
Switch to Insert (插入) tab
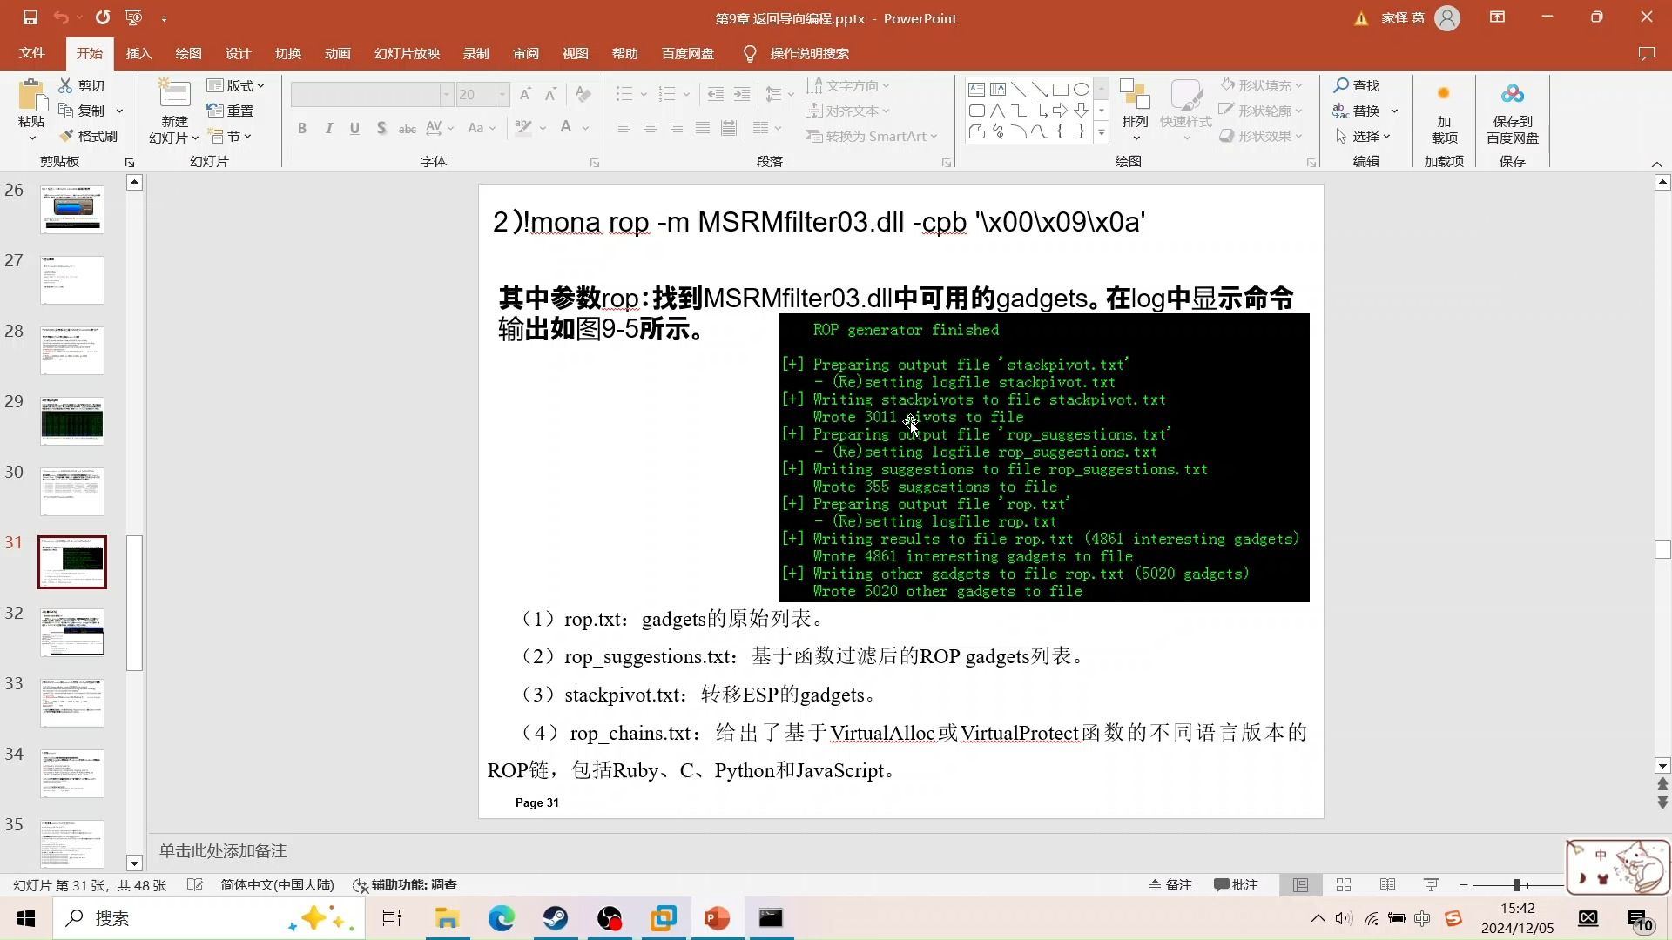138,53
